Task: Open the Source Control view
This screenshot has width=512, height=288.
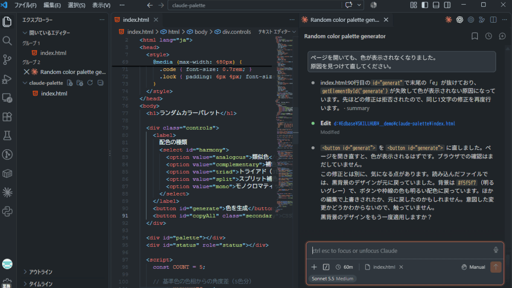Action: point(7,60)
